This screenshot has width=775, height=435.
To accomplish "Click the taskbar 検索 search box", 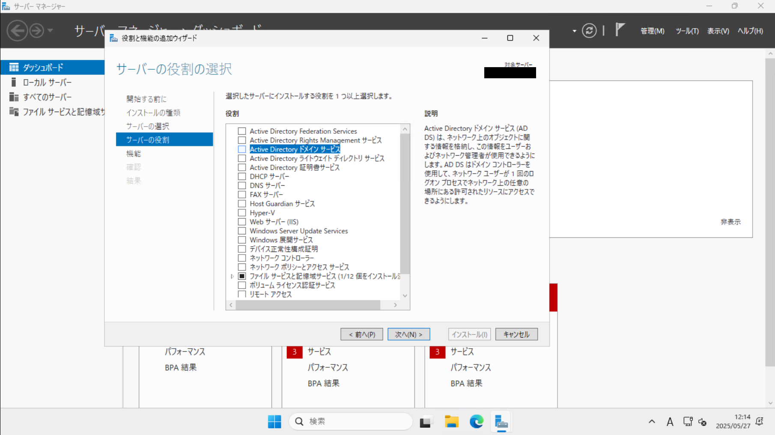I will [x=351, y=422].
